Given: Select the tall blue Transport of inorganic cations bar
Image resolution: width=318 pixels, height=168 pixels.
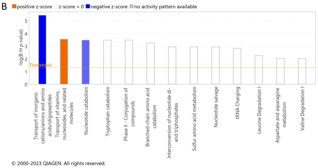Looking at the screenshot, I should (x=42, y=49).
